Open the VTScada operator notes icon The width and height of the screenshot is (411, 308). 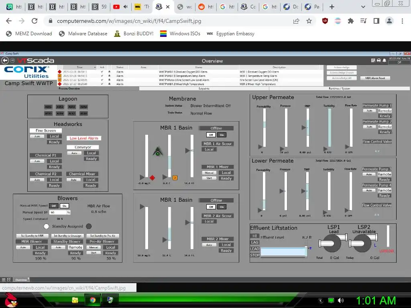pyautogui.click(x=373, y=61)
